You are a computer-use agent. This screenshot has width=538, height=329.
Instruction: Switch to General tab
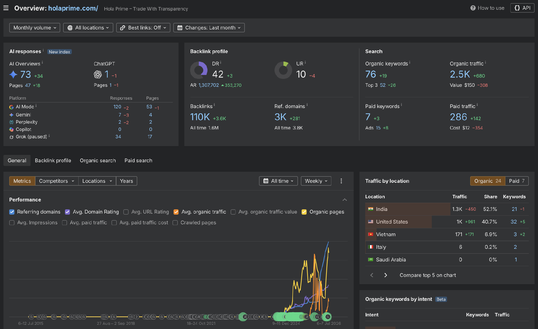click(x=17, y=160)
